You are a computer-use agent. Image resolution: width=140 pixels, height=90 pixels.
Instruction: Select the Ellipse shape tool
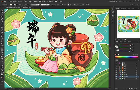(x=2, y=28)
